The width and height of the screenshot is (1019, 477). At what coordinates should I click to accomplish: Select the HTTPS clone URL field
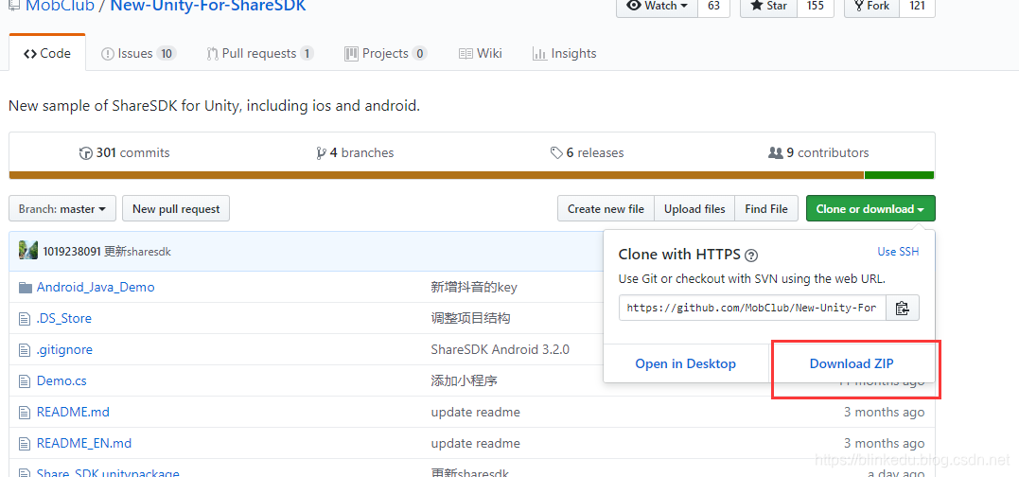pos(752,308)
